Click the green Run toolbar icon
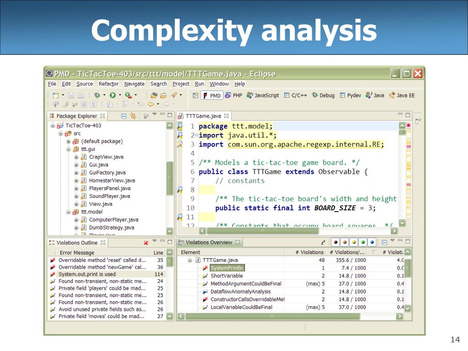Screen dimensions: 468x351 pos(112,95)
